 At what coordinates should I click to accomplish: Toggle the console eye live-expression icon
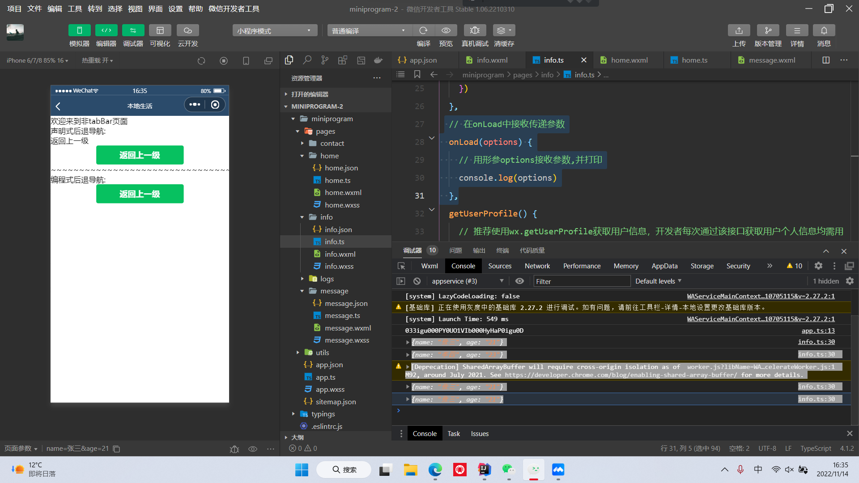519,281
